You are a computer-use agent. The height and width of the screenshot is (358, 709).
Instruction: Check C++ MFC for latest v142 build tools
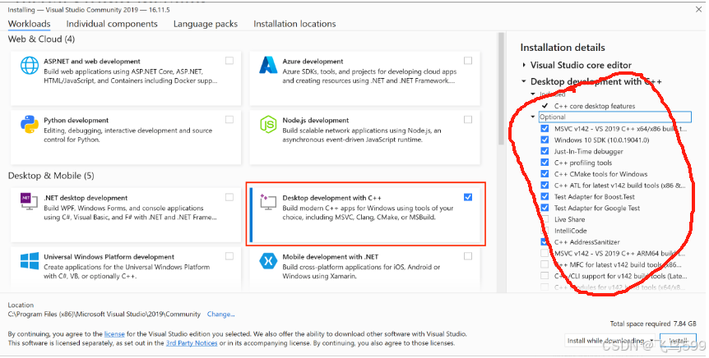point(544,264)
